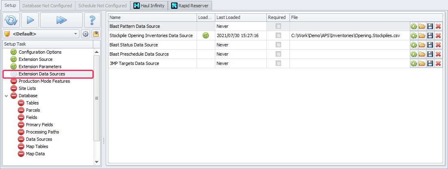The width and height of the screenshot is (448, 169).
Task: Delete Blast Pattern Data Source file
Action: pyautogui.click(x=438, y=26)
